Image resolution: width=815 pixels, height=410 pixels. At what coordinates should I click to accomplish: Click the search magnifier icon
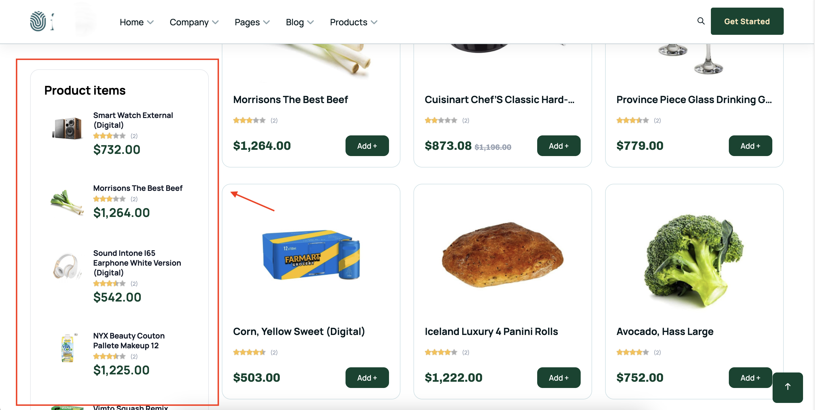[701, 21]
